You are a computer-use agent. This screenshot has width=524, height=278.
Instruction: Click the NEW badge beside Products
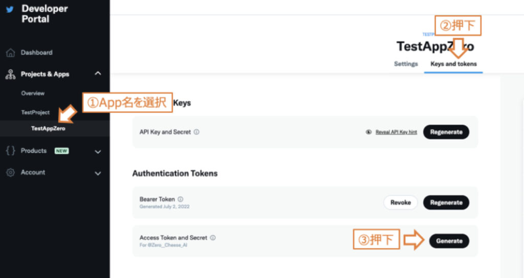point(61,151)
